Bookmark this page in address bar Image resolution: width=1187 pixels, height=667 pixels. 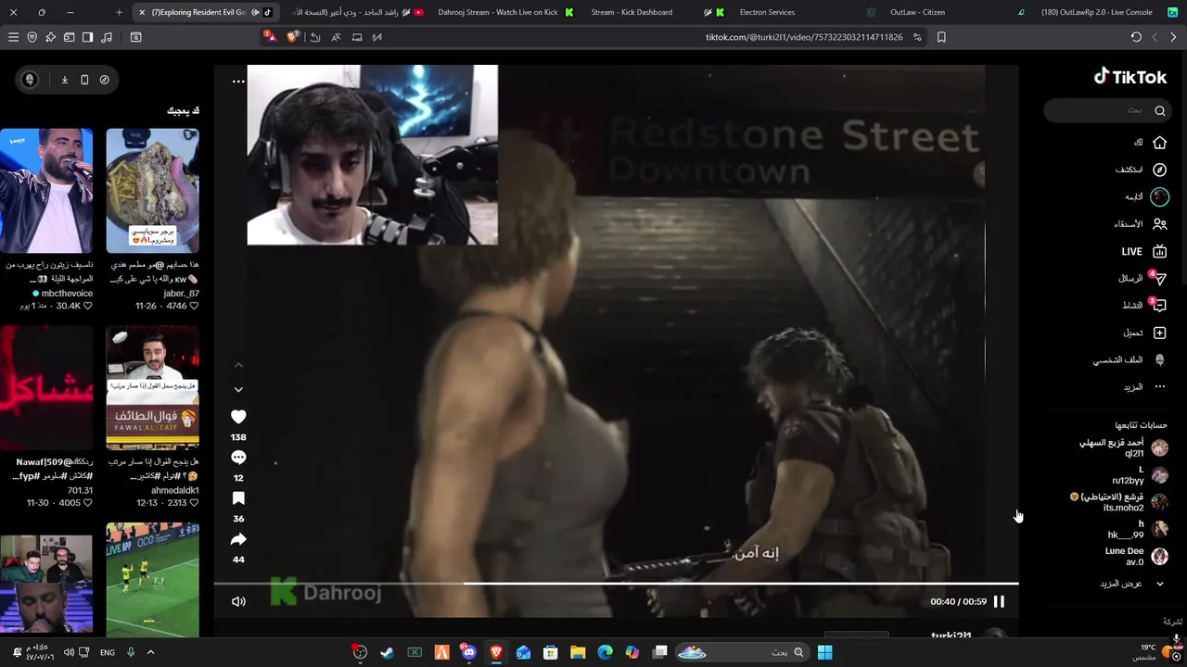point(941,37)
